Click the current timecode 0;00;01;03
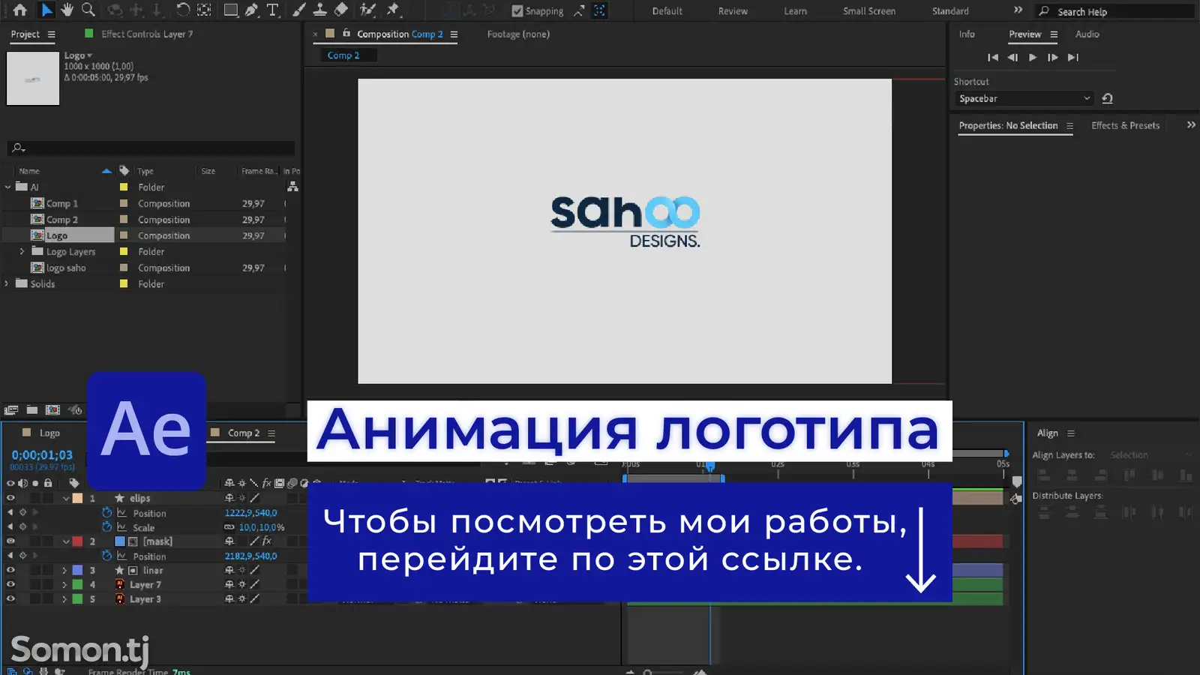 [x=42, y=455]
